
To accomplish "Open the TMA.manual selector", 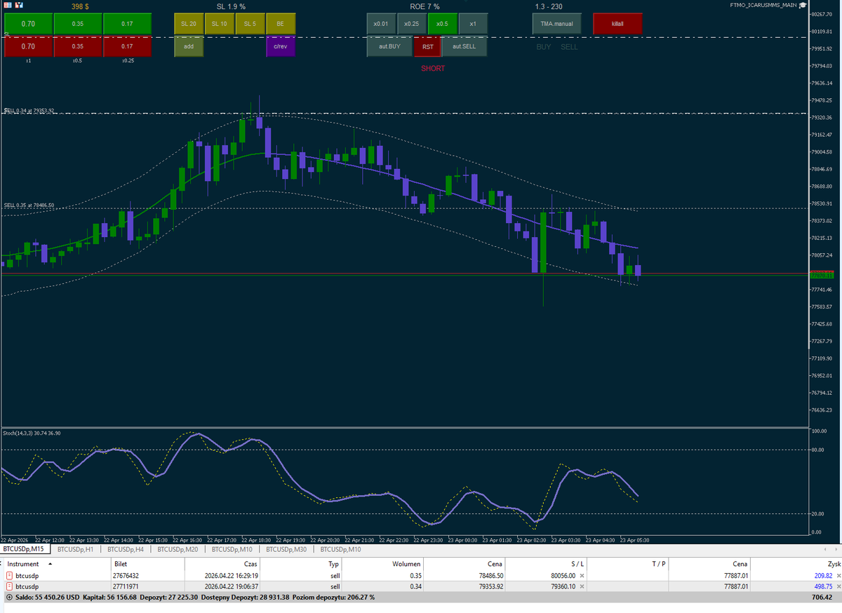I will [556, 23].
